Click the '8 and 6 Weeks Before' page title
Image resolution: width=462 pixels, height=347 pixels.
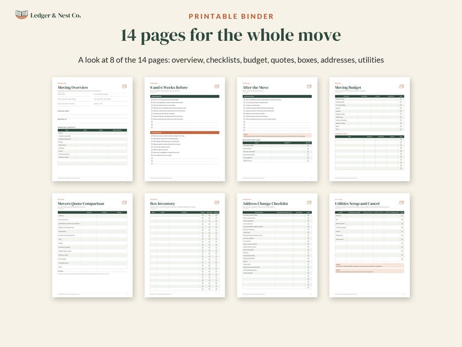169,87
